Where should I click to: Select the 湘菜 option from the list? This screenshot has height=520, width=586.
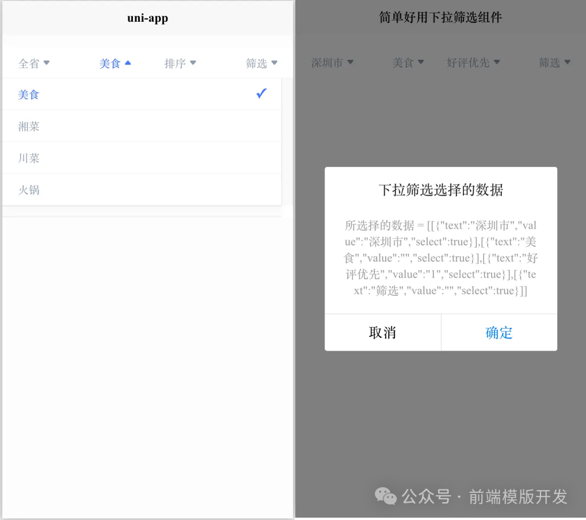(28, 126)
